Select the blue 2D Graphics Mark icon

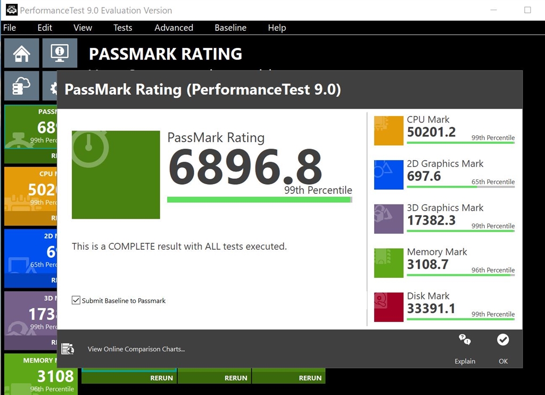point(389,175)
